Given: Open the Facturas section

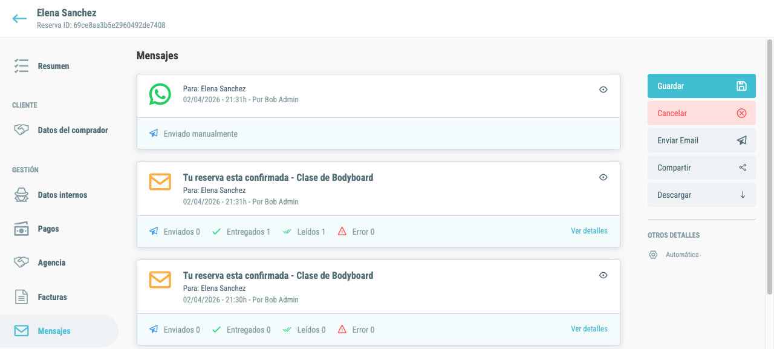Looking at the screenshot, I should [x=59, y=297].
